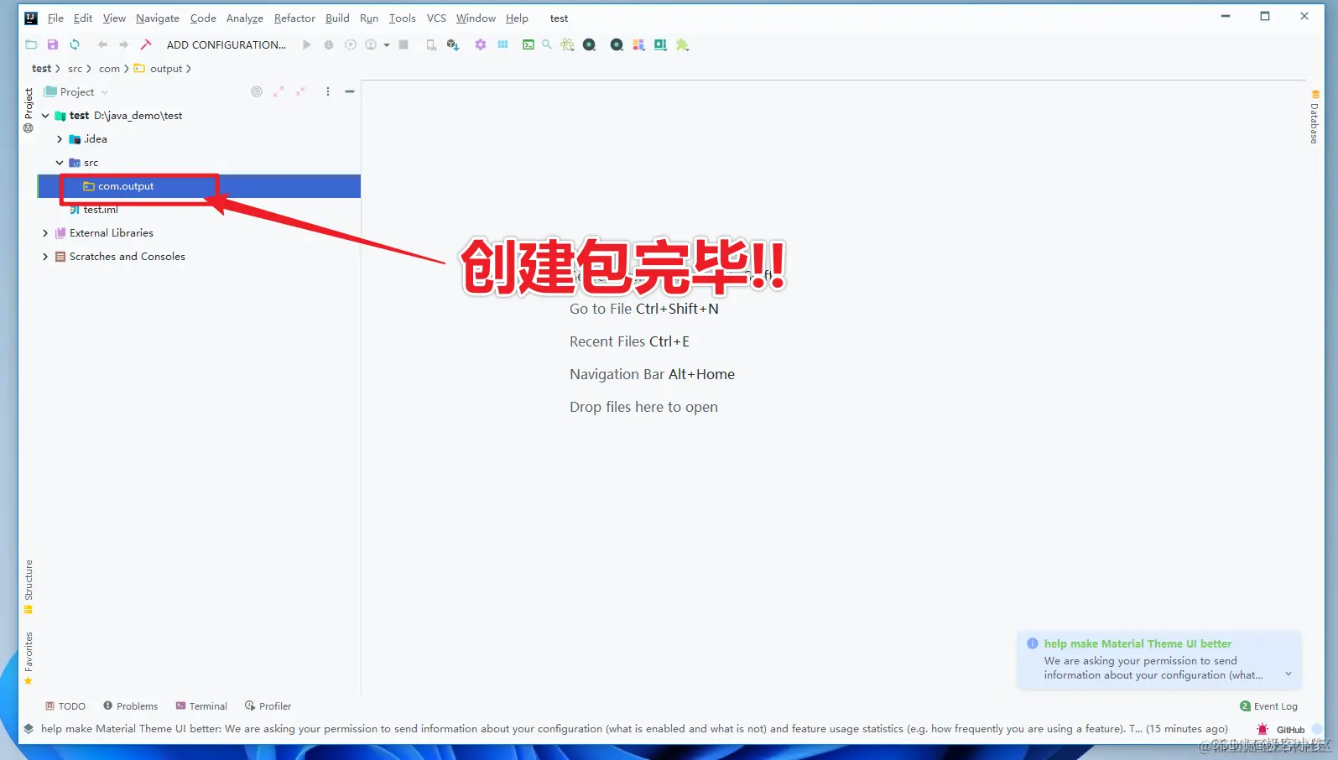
Task: Click the Project Structure grid icon
Action: pos(502,44)
